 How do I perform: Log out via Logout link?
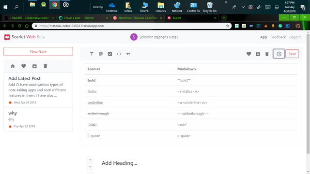295,37
